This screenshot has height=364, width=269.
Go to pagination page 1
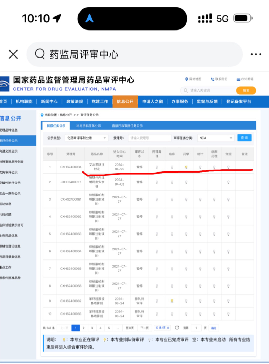pyautogui.click(x=75, y=328)
